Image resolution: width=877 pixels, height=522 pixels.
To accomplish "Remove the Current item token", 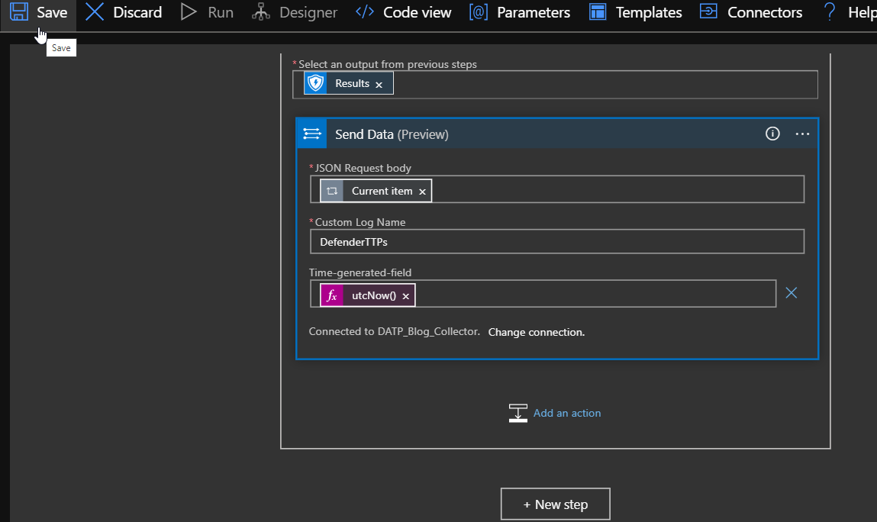I will (x=422, y=192).
